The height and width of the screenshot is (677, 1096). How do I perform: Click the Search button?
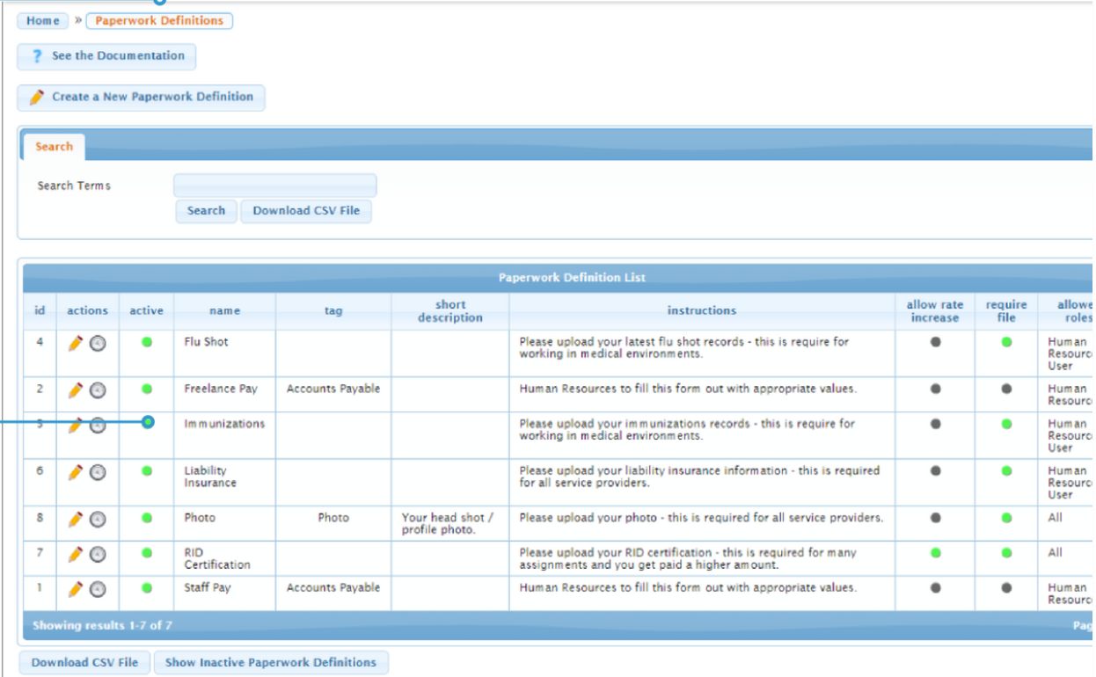coord(206,211)
